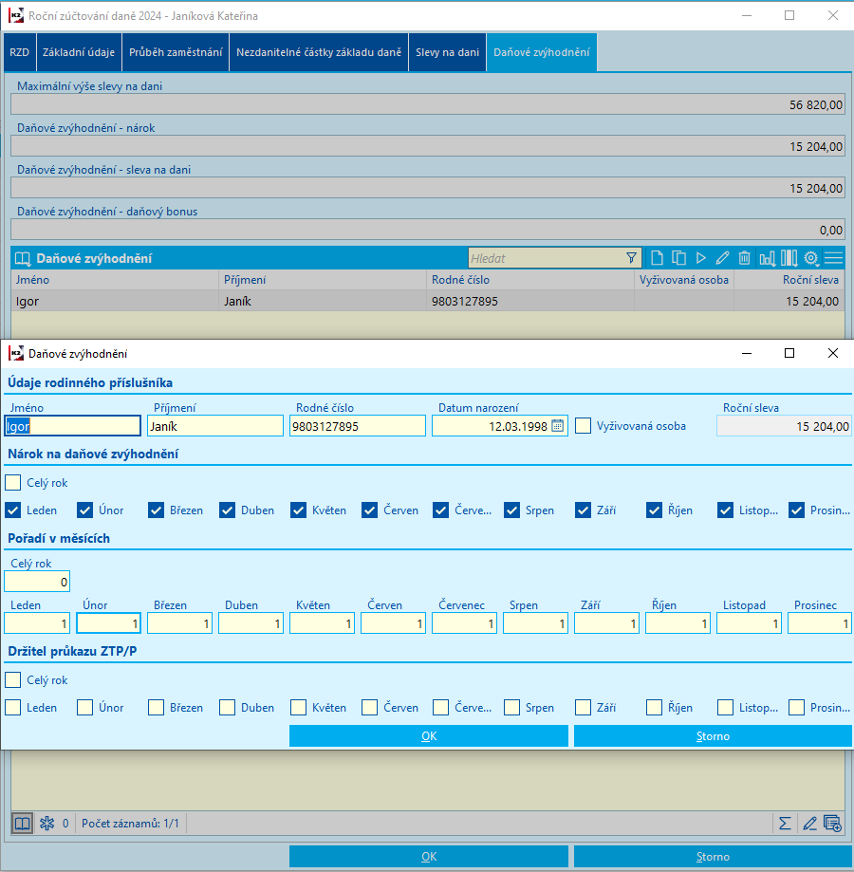Switch to the RZD tab
Viewport: 854px width, 872px height.
coord(20,52)
